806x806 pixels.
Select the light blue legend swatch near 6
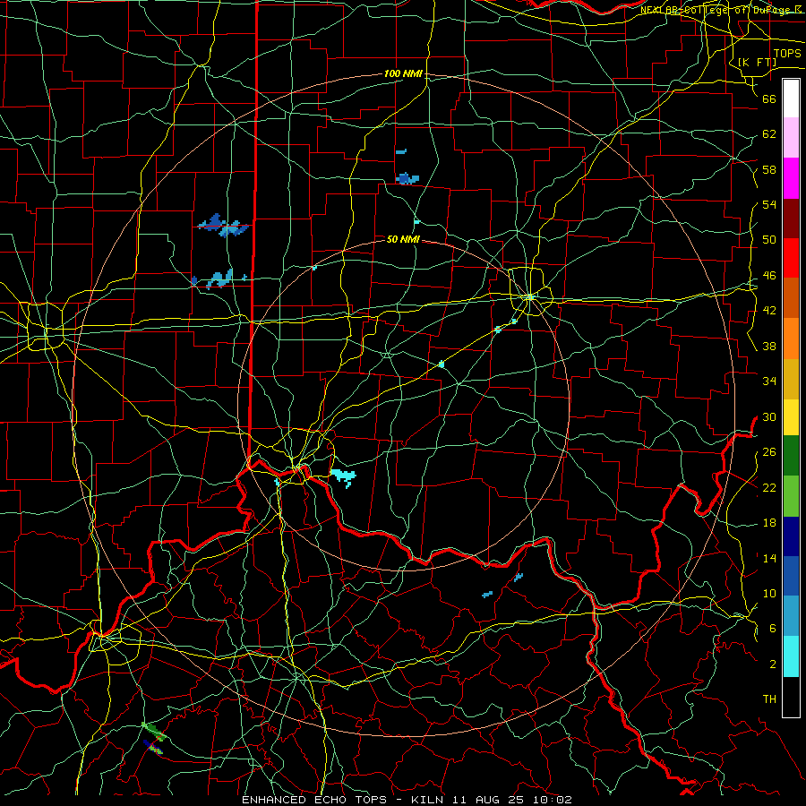tap(791, 616)
